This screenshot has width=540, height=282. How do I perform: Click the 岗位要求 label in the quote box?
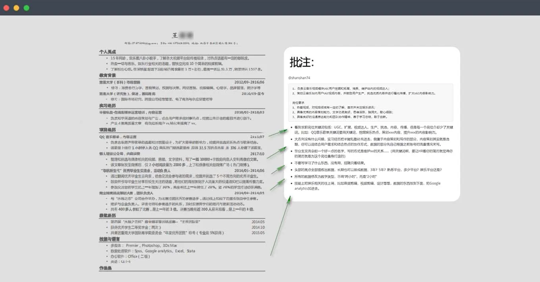click(x=297, y=103)
